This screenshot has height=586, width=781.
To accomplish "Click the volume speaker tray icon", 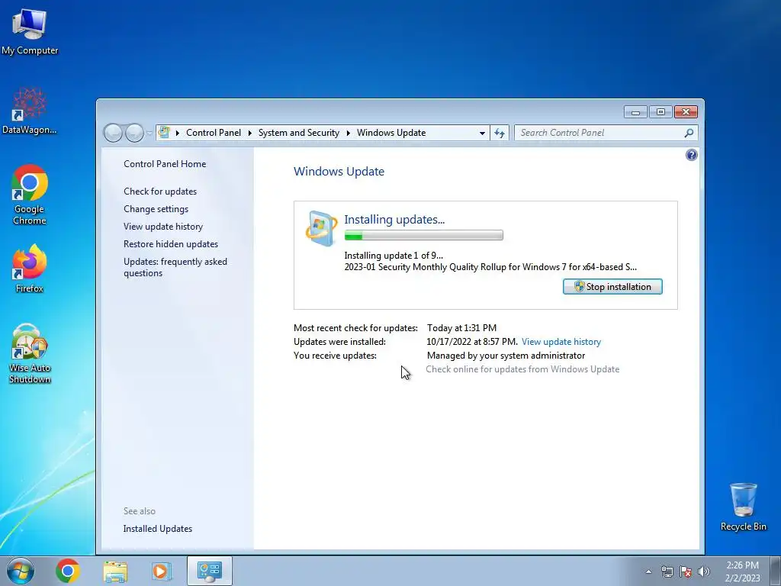I will (x=704, y=572).
